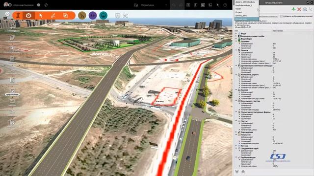This screenshot has width=314, height=176.
Task: Click the undo icon in top bar
Action: 174,5
